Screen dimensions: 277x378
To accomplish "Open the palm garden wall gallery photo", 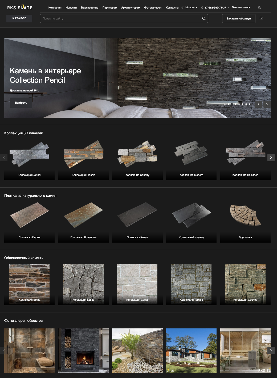I will [x=137, y=351].
